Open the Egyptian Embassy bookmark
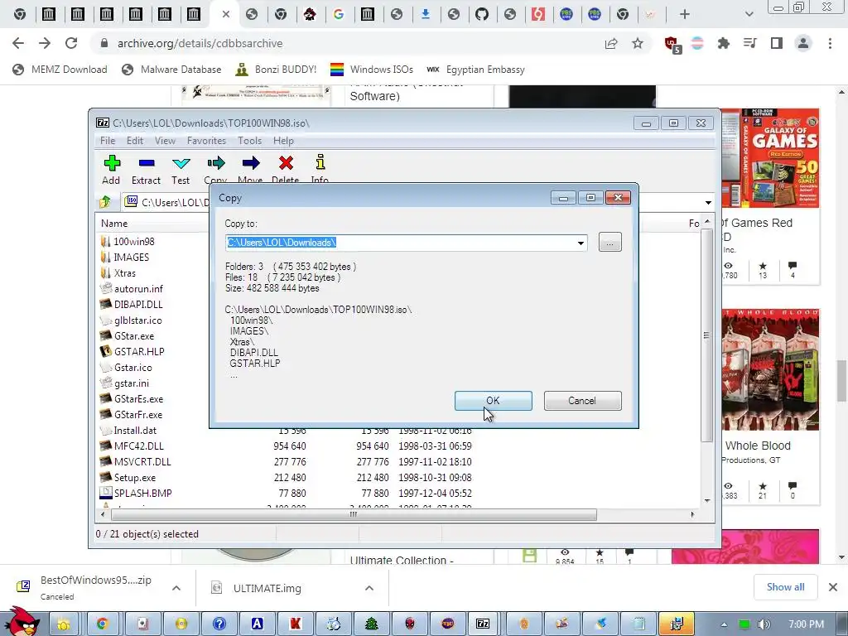848x636 pixels. [x=475, y=70]
